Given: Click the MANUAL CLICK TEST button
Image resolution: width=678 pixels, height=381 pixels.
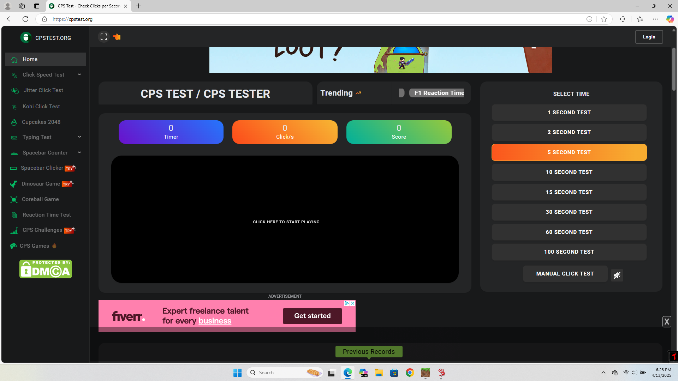Looking at the screenshot, I should (565, 274).
